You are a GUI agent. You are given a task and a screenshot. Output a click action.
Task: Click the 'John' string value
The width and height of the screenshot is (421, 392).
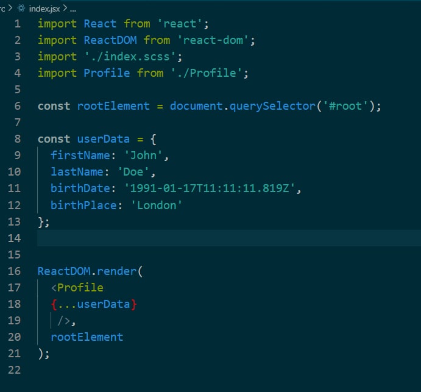[x=143, y=155]
